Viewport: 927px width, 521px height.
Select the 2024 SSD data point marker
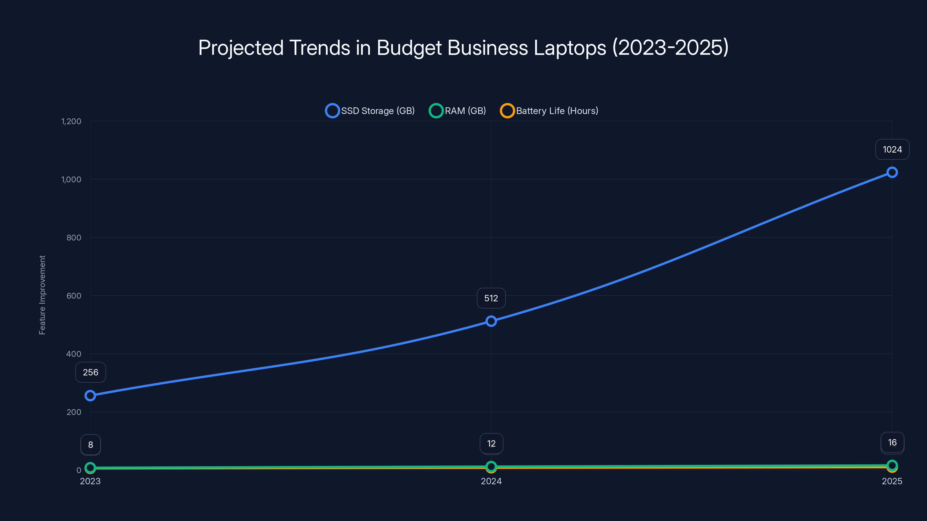(491, 321)
